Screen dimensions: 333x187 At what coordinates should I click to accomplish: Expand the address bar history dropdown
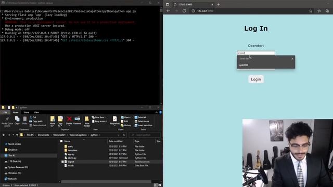[118, 135]
